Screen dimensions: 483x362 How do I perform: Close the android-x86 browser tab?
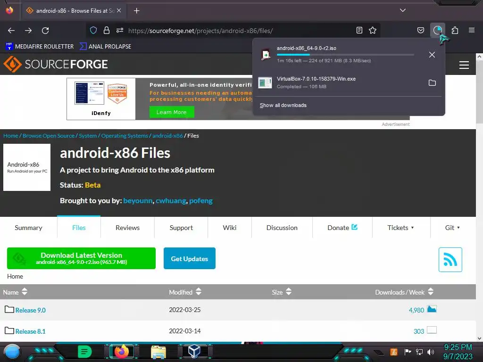(x=119, y=10)
